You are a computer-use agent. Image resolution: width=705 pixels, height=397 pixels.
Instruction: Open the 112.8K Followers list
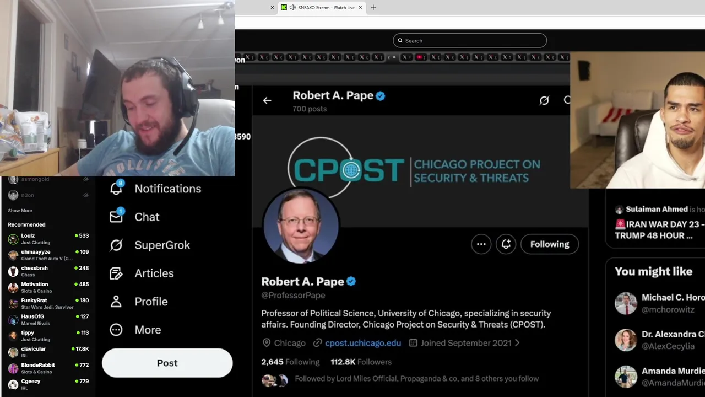click(x=361, y=362)
